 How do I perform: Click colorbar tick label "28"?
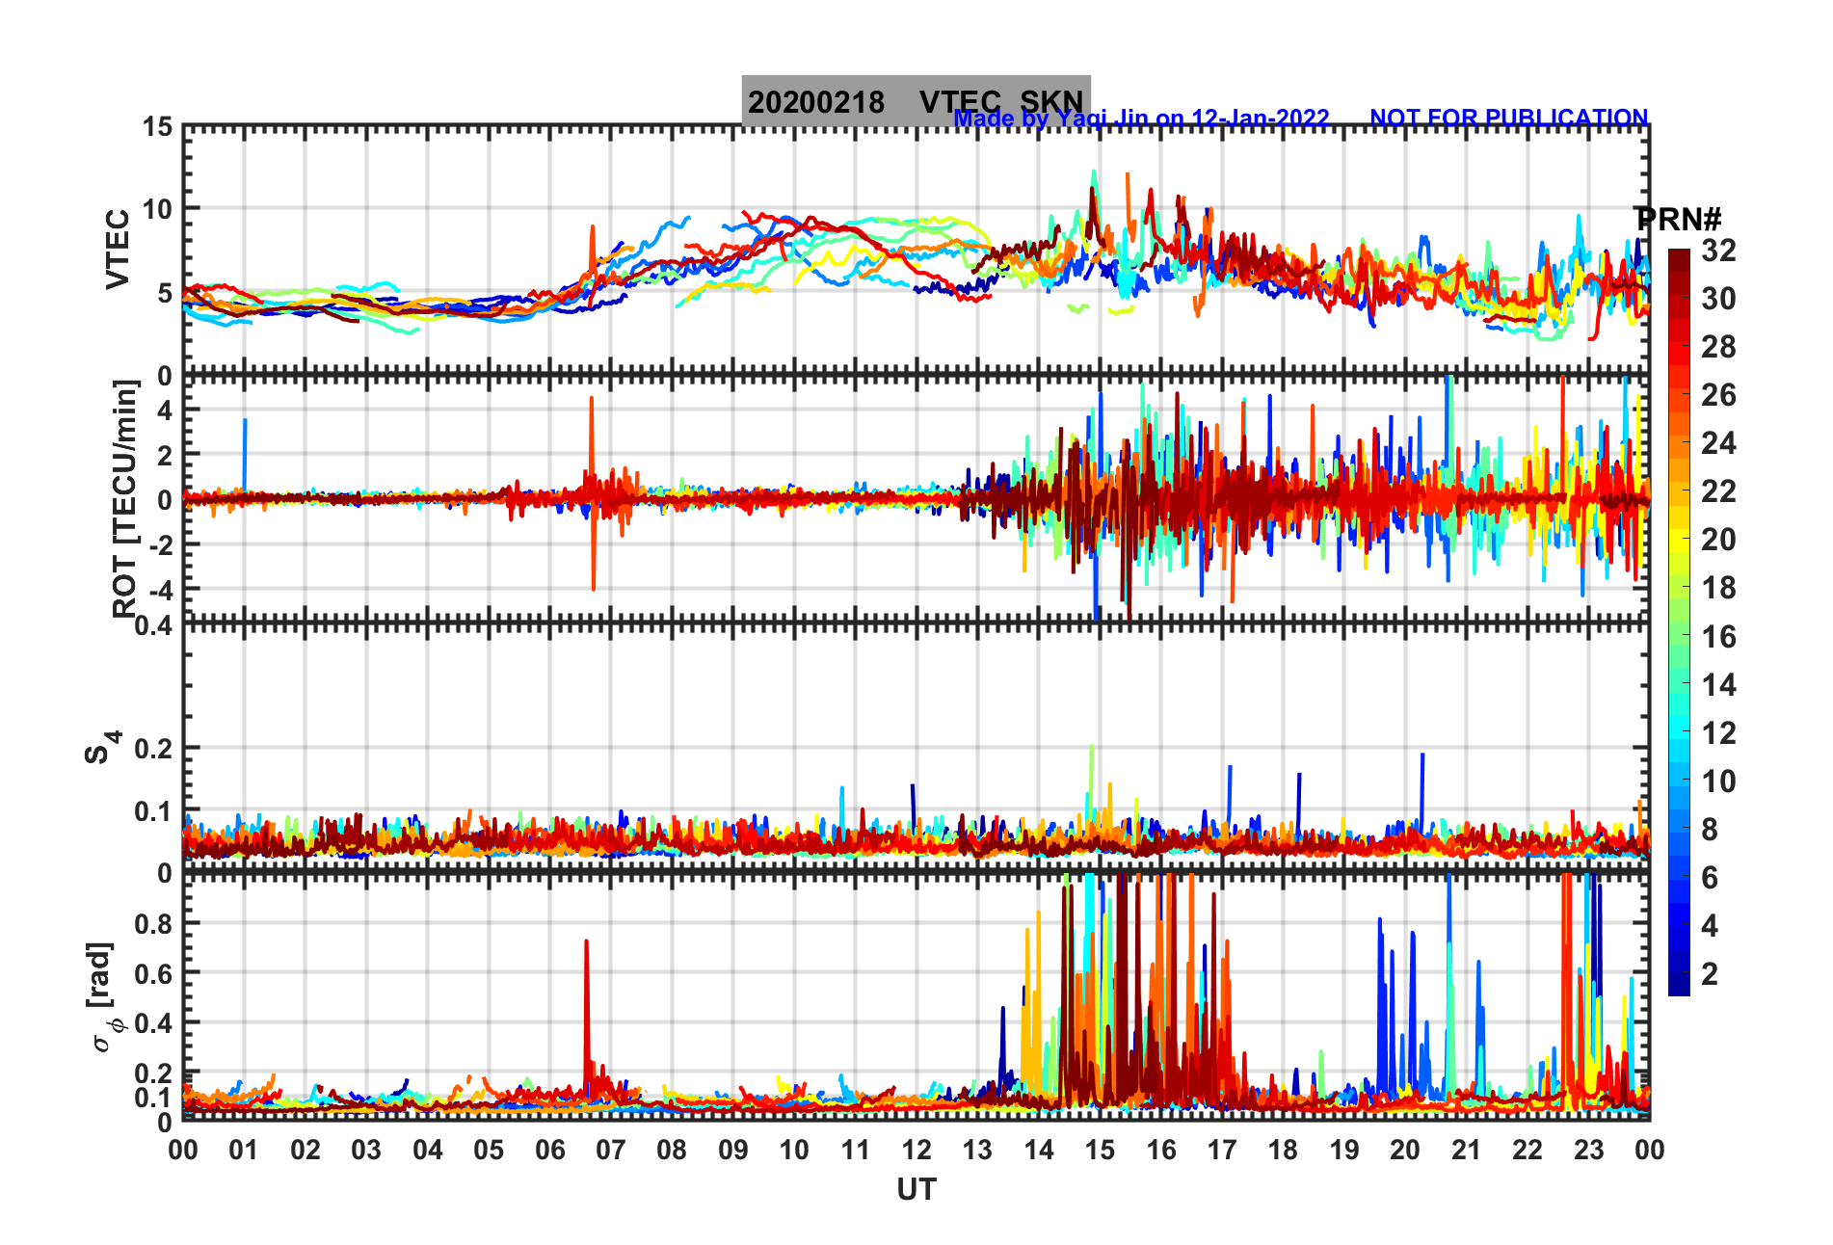click(1718, 347)
